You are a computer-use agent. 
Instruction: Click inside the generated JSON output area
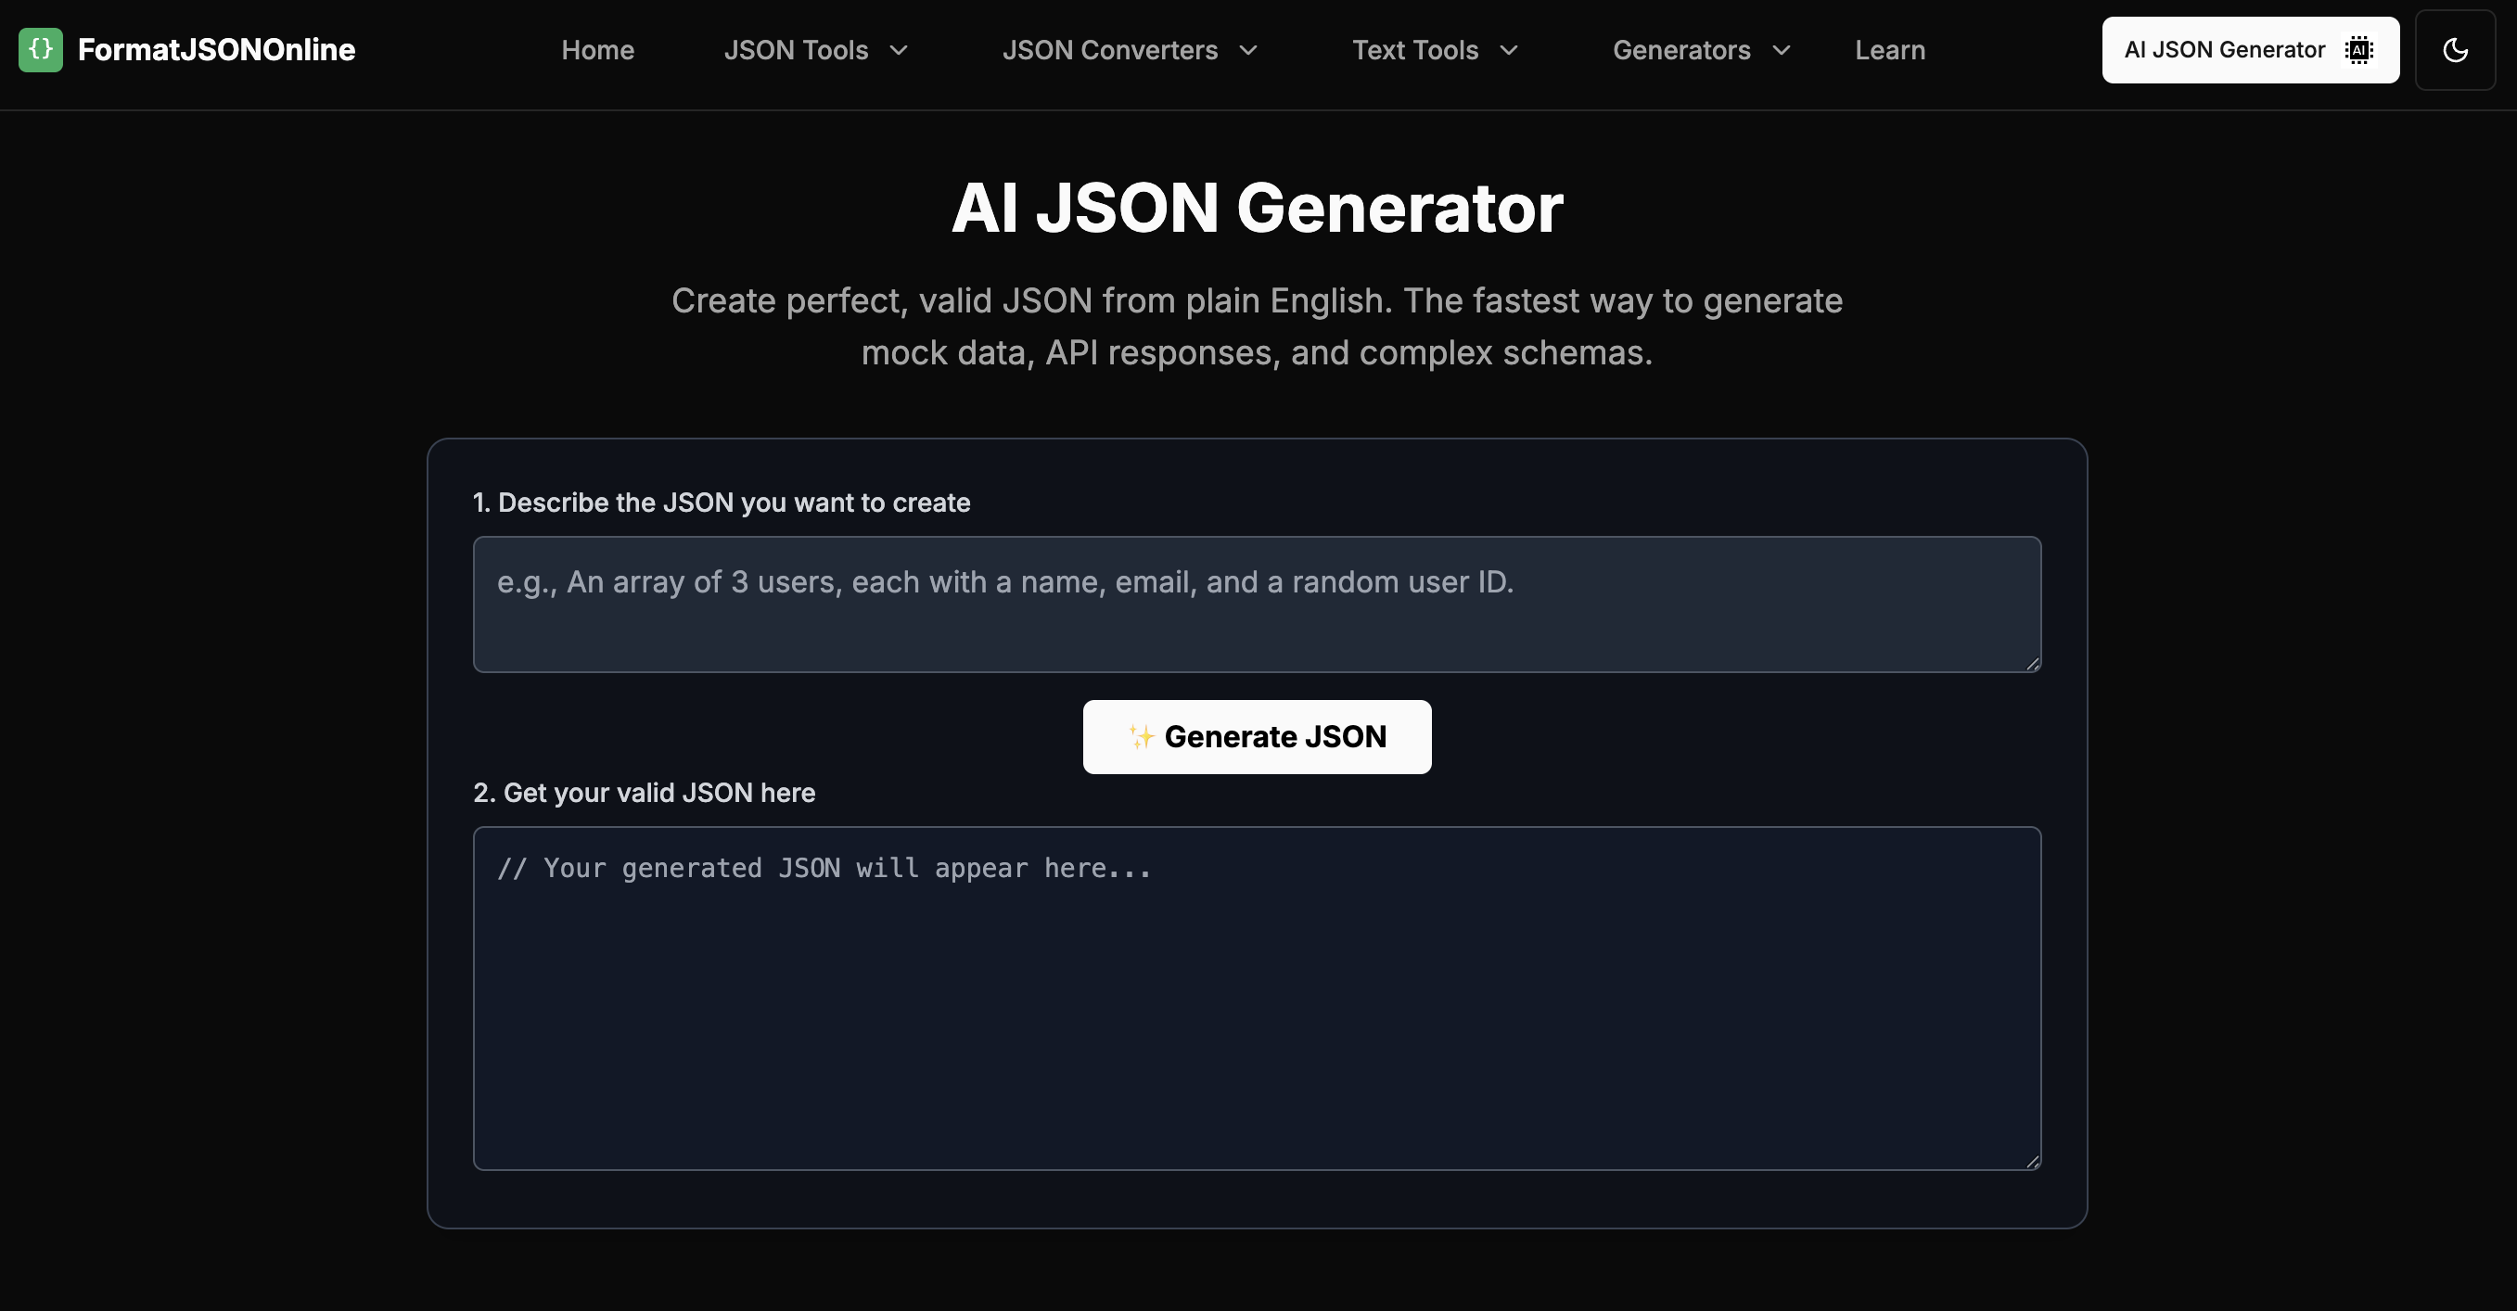point(1257,999)
